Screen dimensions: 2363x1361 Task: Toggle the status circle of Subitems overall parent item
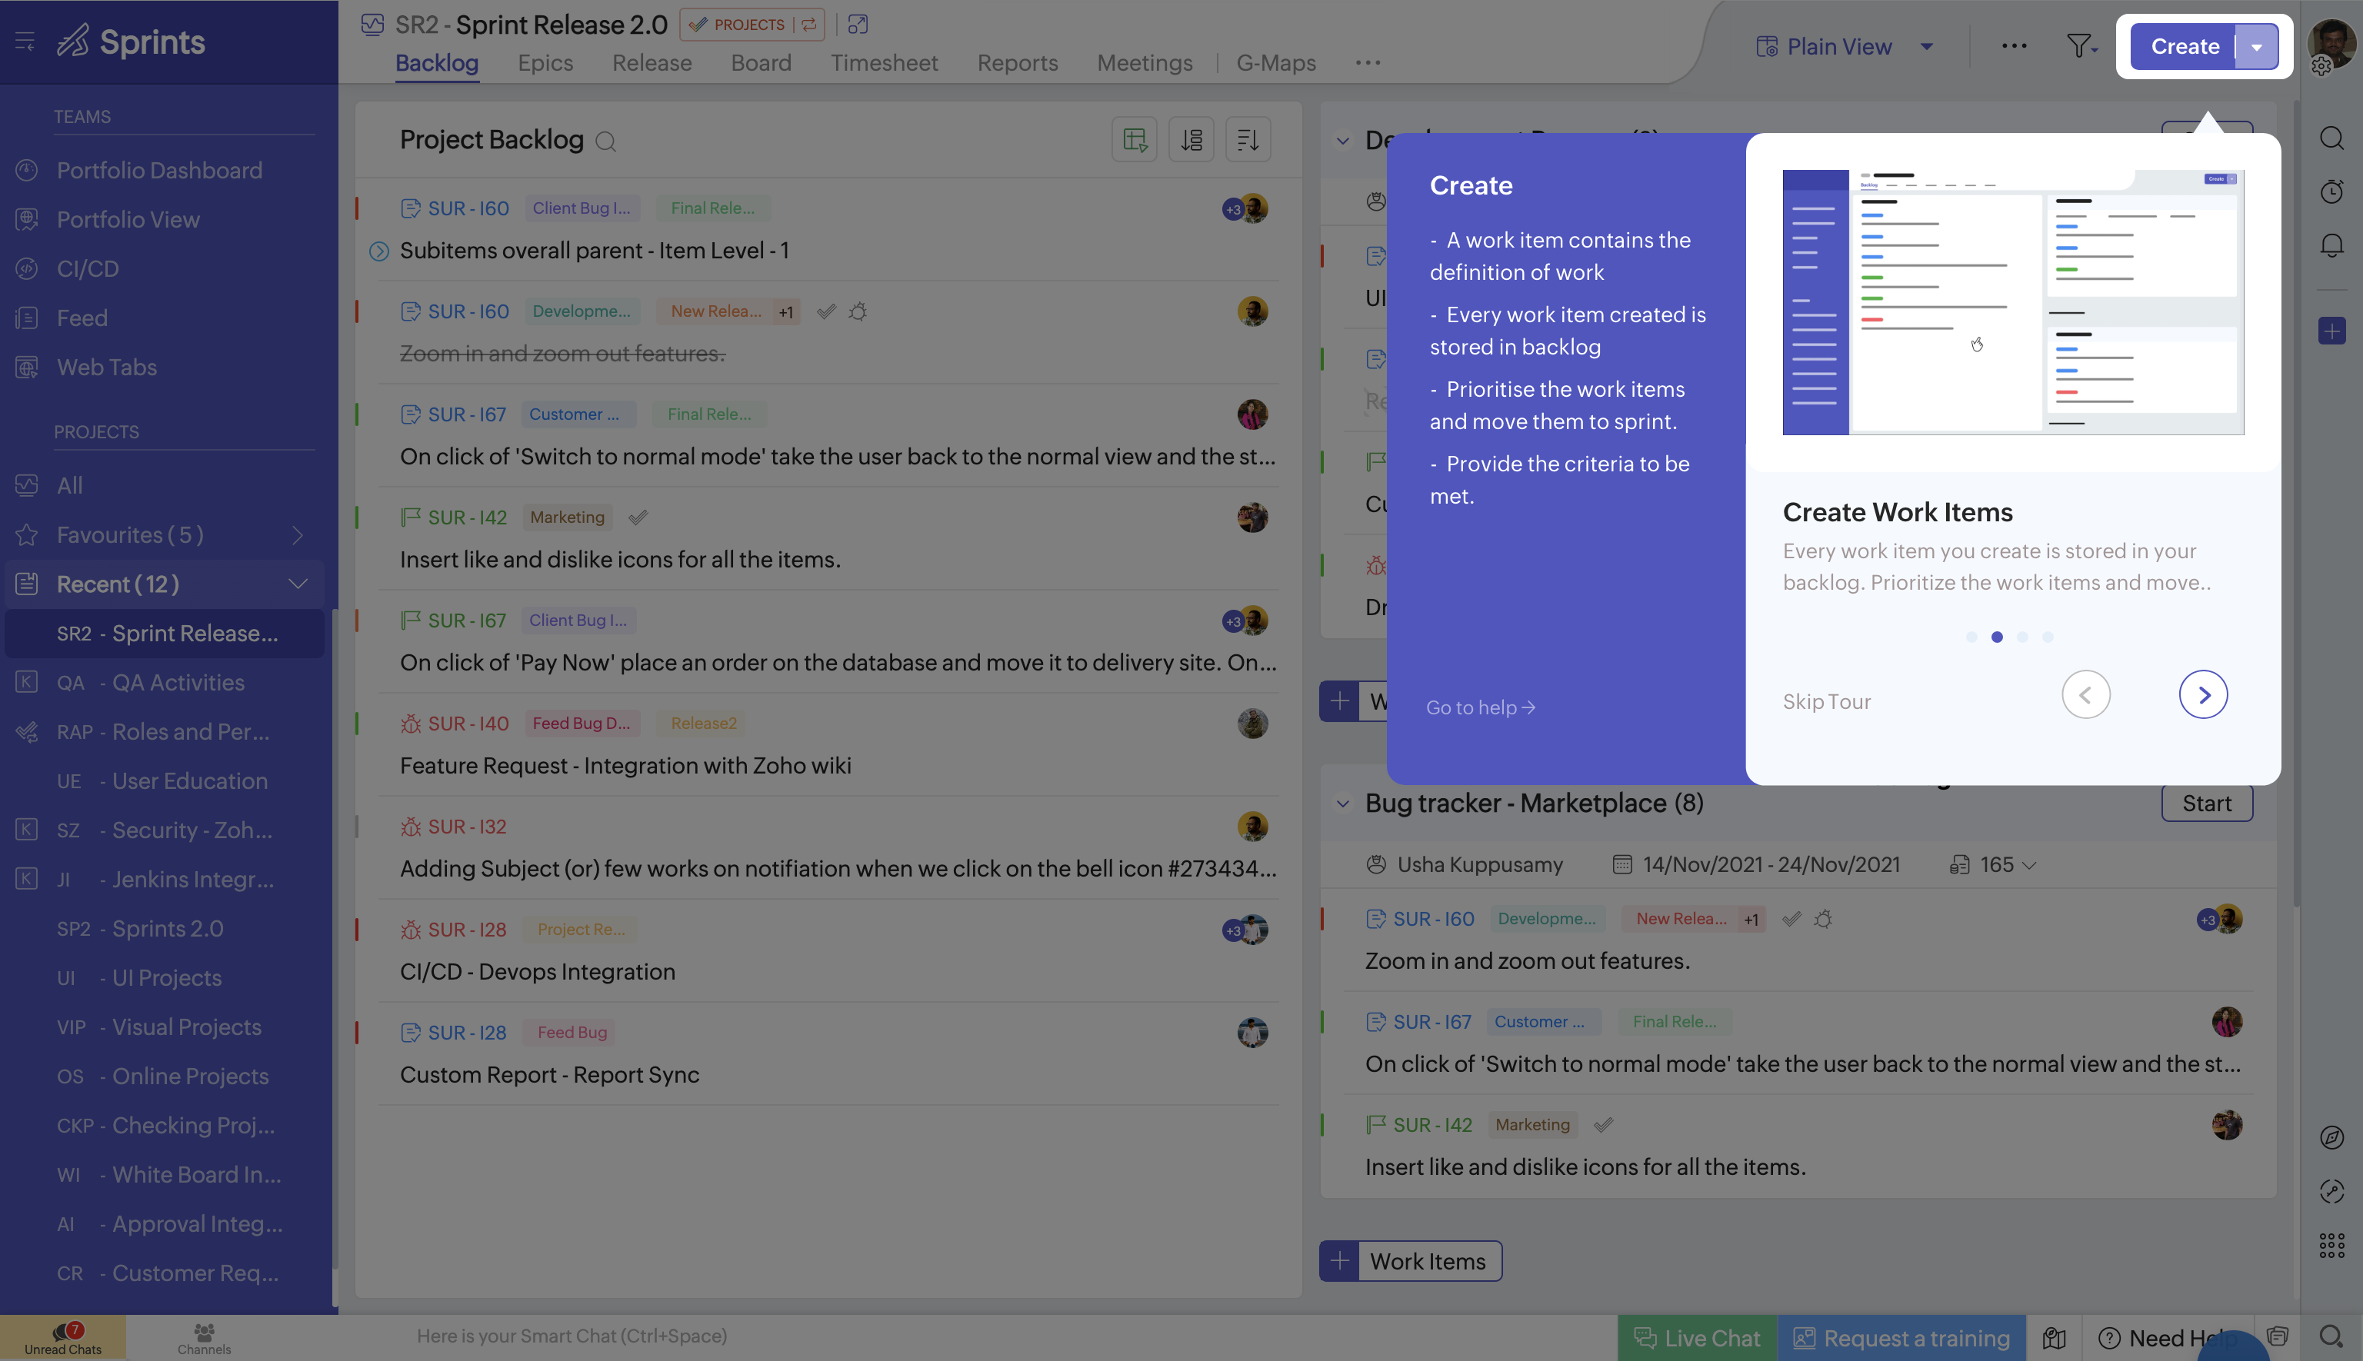(x=378, y=251)
